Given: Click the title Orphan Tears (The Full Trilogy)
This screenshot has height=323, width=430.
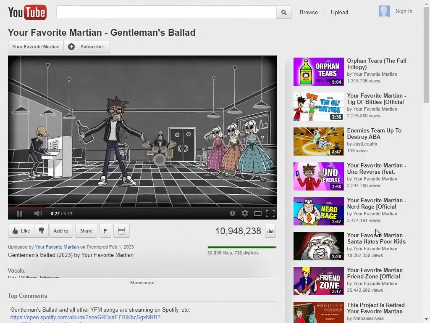Looking at the screenshot, I should point(377,64).
